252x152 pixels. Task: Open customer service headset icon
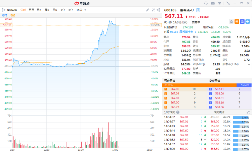[x=206, y=3]
